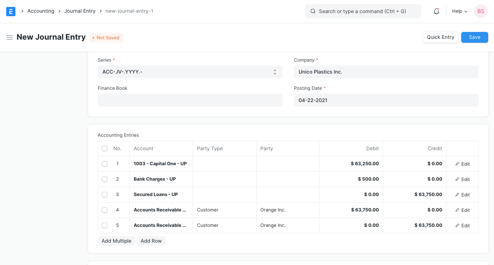Edit row 2 Bank Charges entry
Screen dimensions: 494x265
click(x=462, y=179)
